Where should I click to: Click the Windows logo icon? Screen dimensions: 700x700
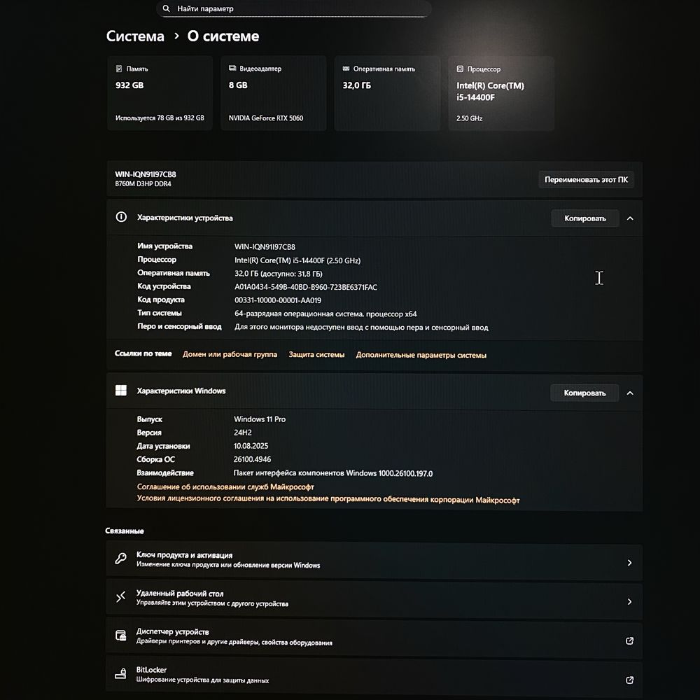coord(121,390)
